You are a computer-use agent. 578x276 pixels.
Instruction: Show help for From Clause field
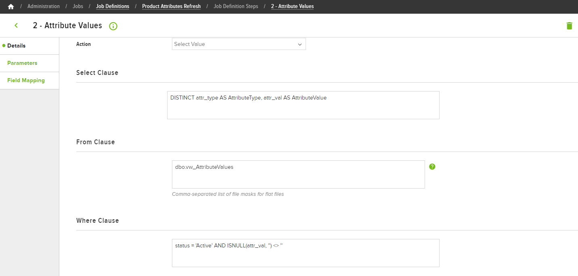(432, 166)
